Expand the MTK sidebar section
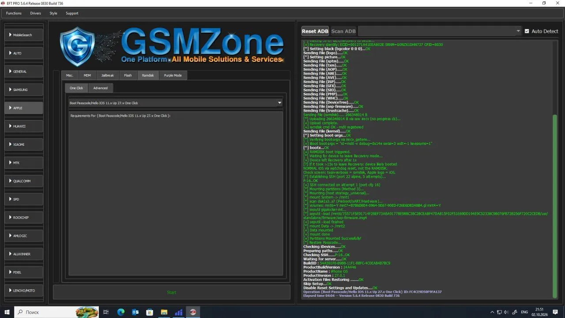Image resolution: width=565 pixels, height=318 pixels. tap(24, 163)
